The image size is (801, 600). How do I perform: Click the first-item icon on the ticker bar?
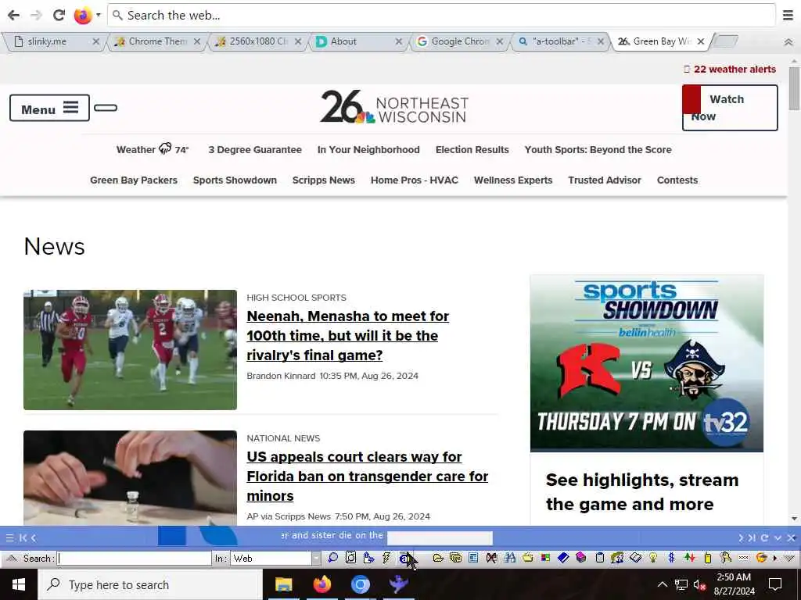(23, 537)
